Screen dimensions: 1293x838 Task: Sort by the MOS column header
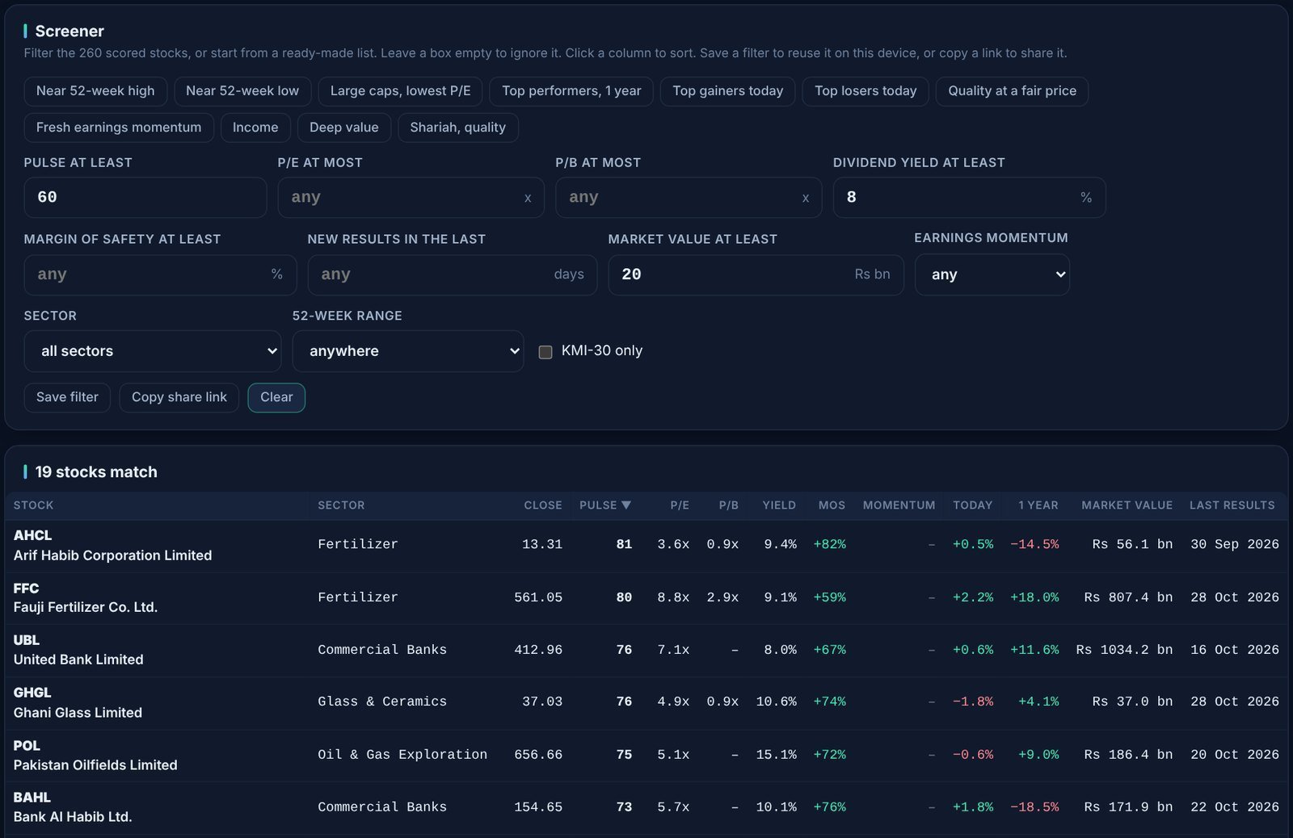(x=832, y=505)
